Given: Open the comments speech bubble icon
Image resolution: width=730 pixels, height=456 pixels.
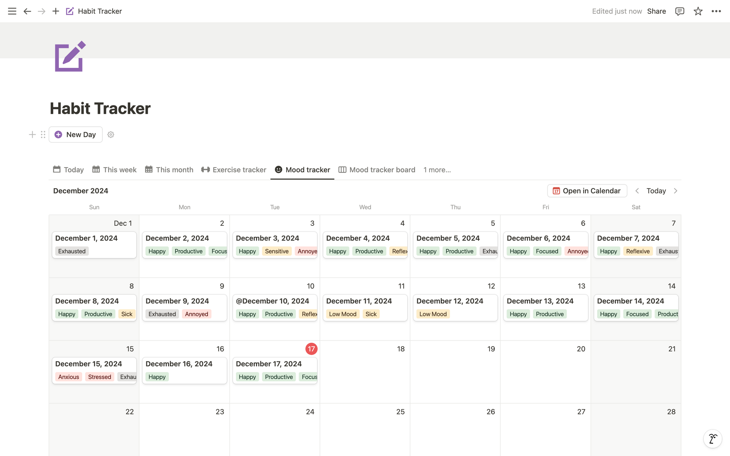Looking at the screenshot, I should coord(679,11).
